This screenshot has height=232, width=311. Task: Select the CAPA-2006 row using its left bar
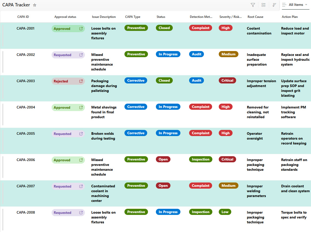tap(3, 167)
